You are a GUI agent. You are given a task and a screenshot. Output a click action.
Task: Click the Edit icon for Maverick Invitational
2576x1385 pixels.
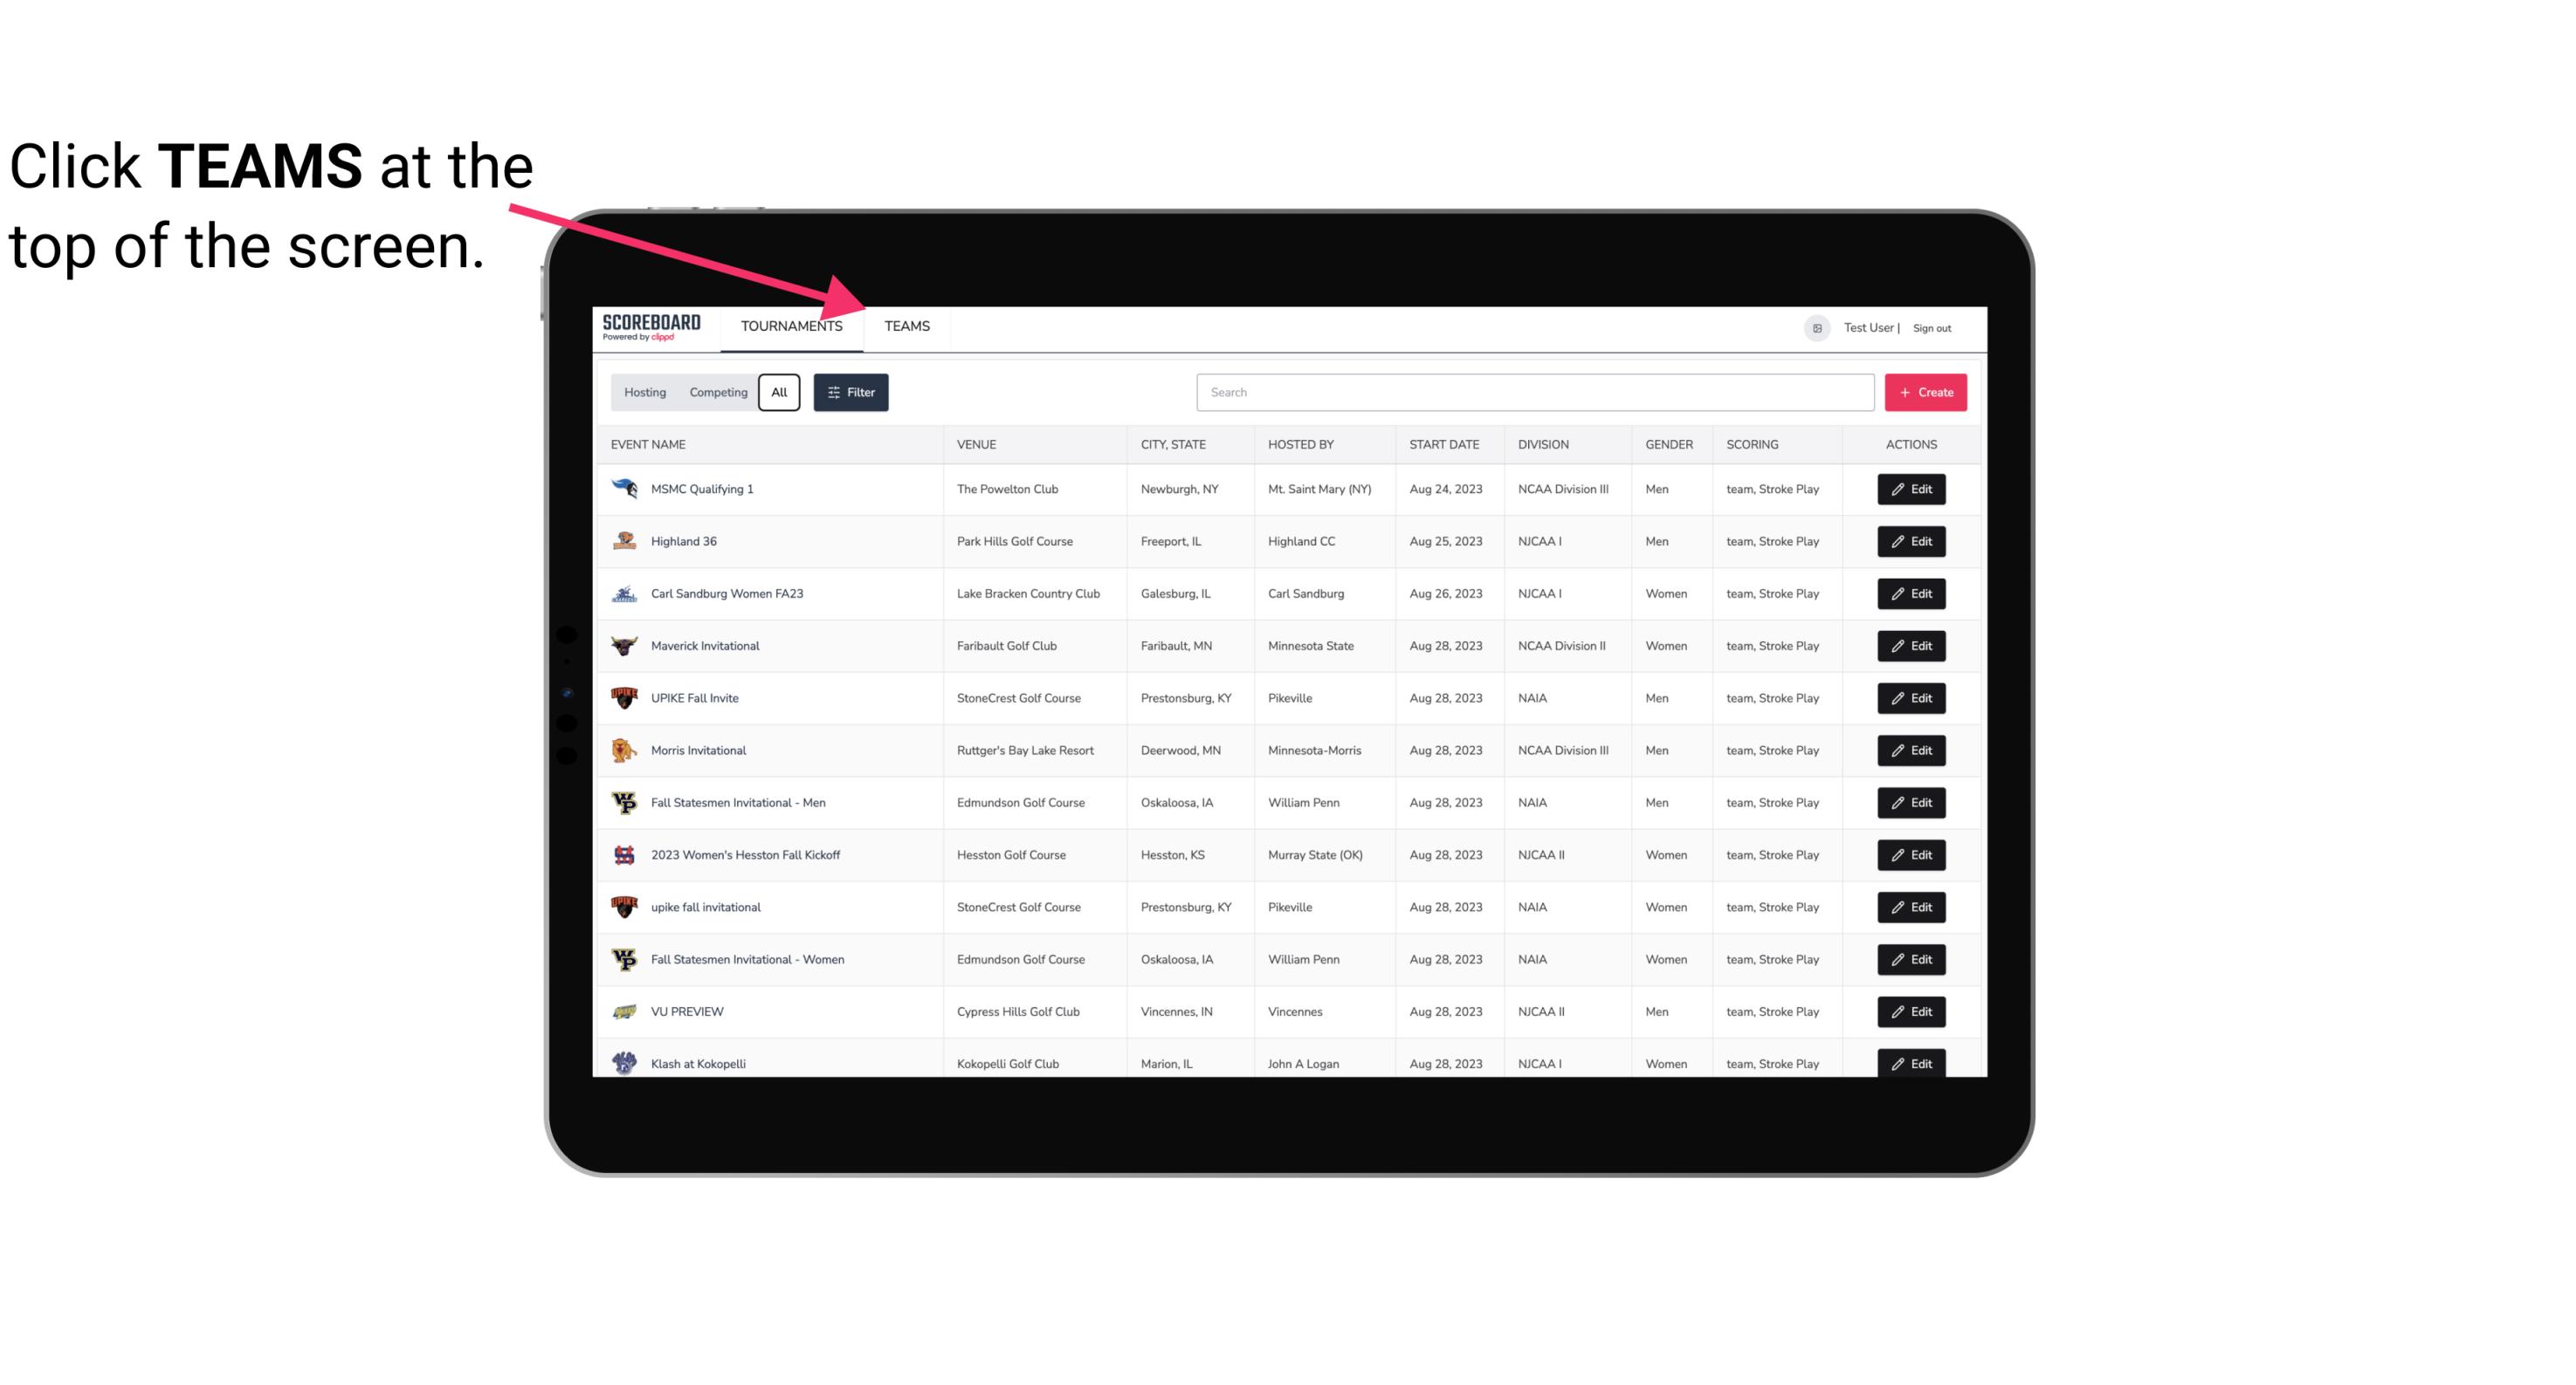tap(1911, 645)
